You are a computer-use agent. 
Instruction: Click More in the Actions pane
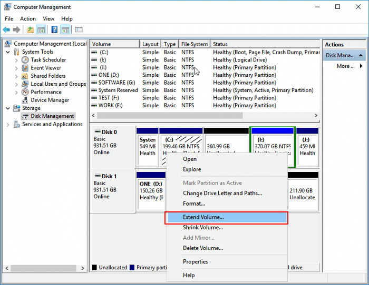(346, 66)
